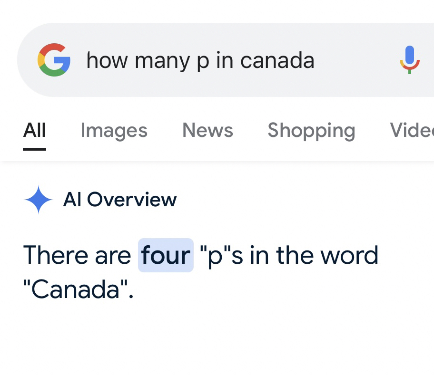Screen dimensions: 434x375
Task: Go to the partially visible Videos tab
Action: 411,130
